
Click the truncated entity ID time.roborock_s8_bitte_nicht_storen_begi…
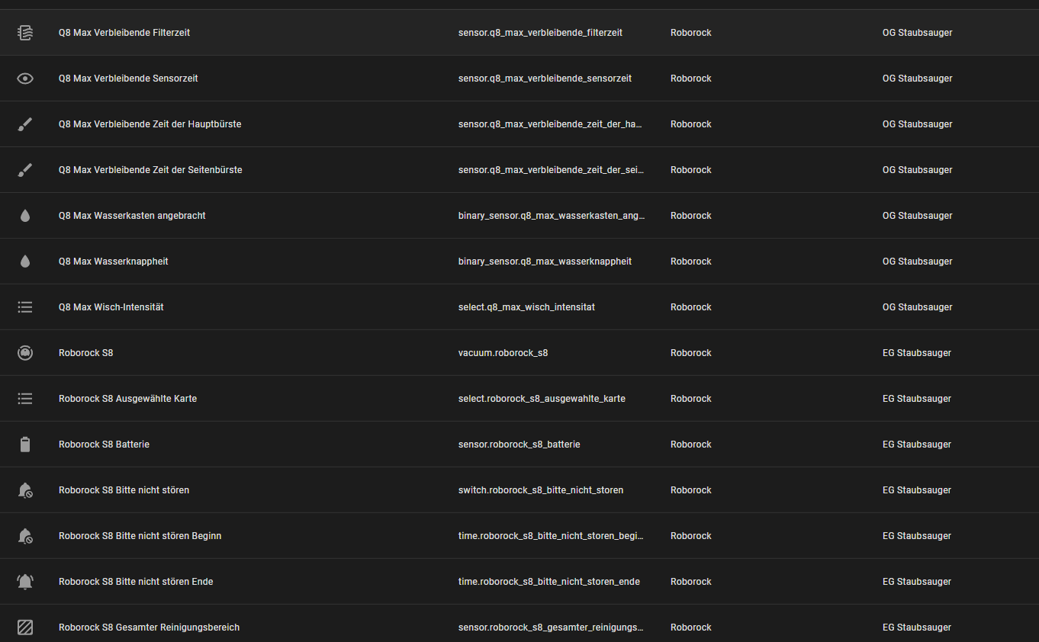coord(551,536)
